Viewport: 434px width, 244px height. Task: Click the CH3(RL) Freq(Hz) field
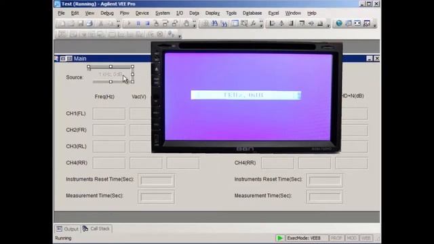pos(109,146)
